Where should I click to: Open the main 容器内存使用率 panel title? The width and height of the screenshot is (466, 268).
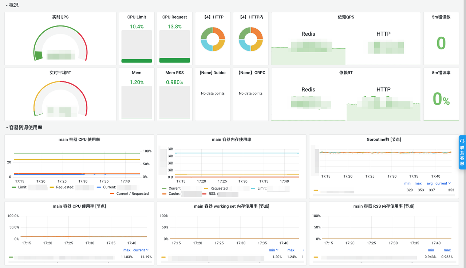[232, 139]
